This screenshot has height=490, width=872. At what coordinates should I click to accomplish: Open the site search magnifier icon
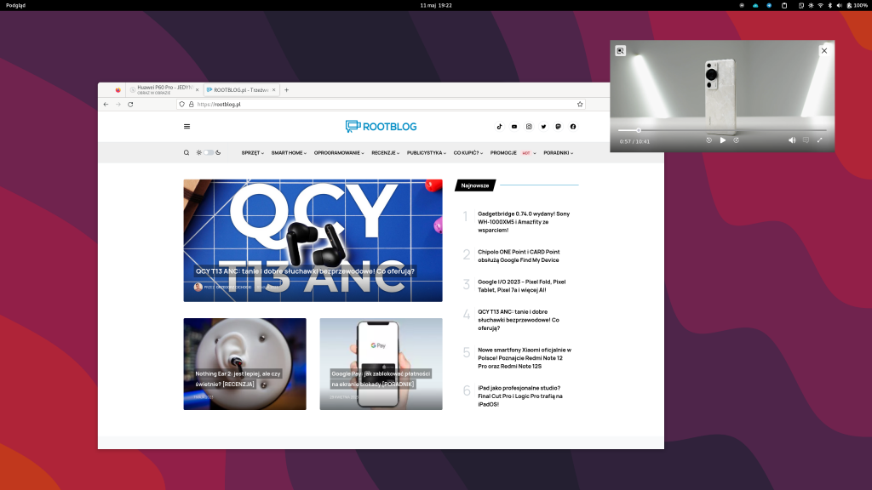coord(186,153)
